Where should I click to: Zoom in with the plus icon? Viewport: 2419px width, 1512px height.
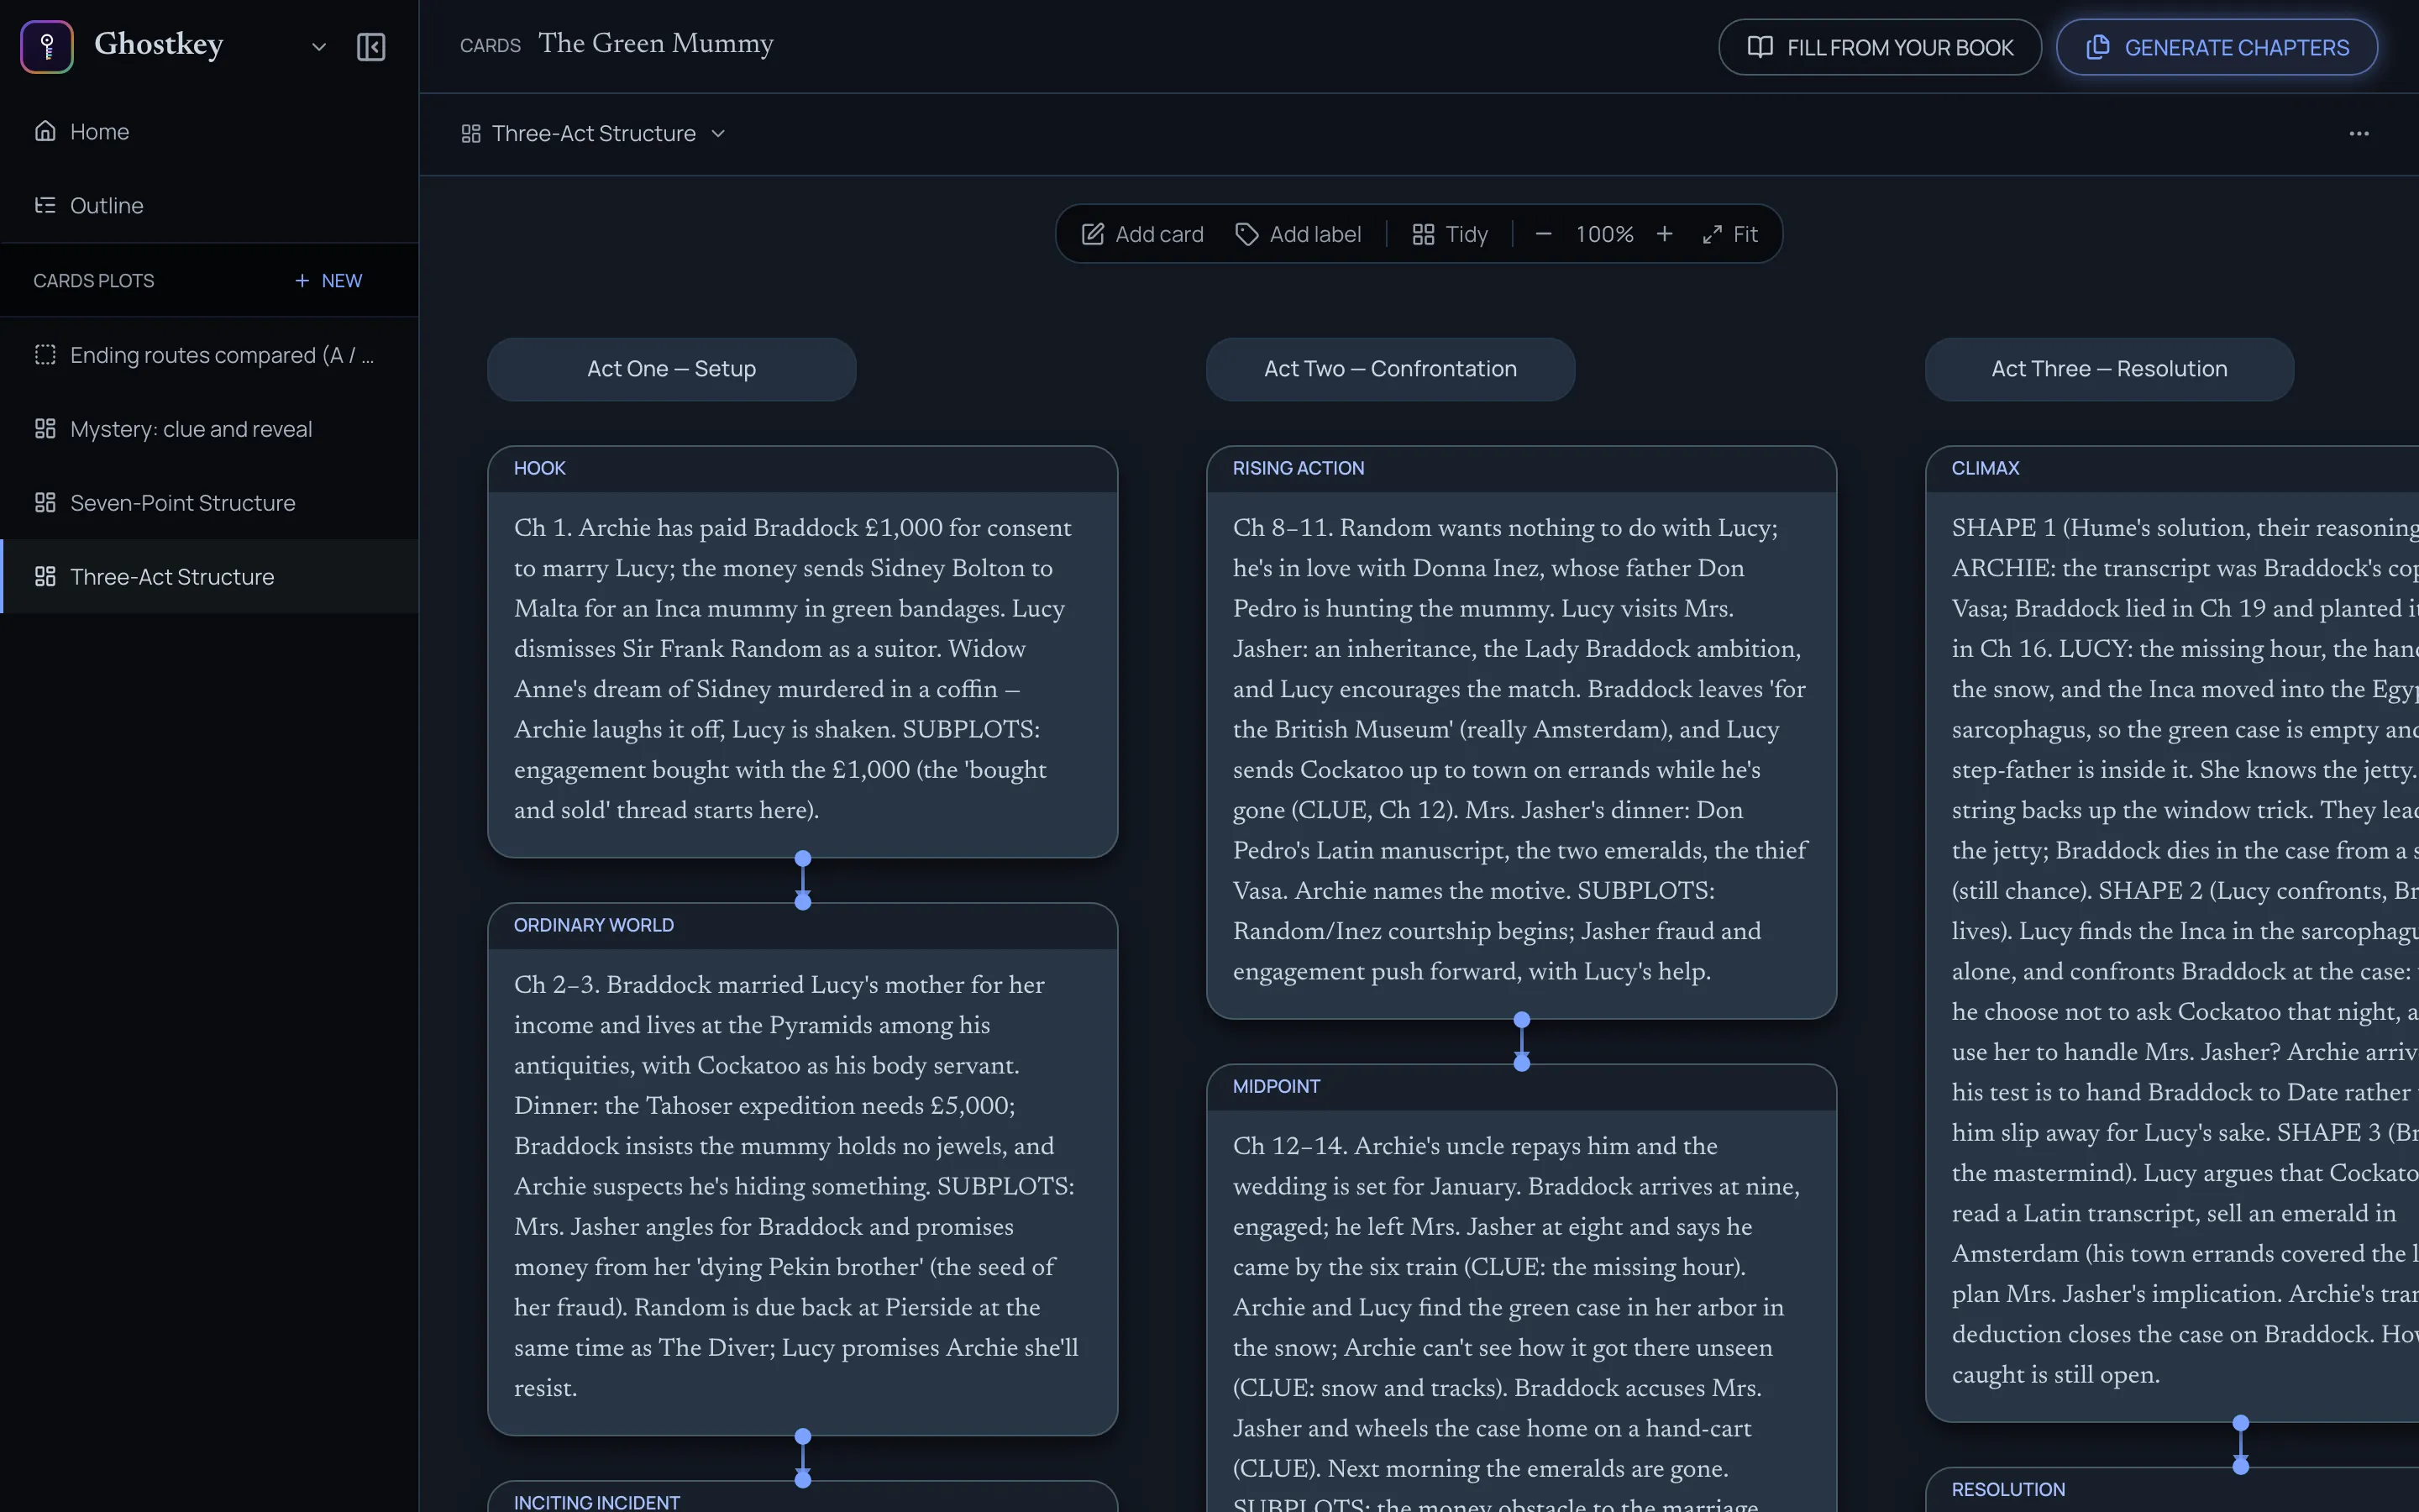(1664, 234)
